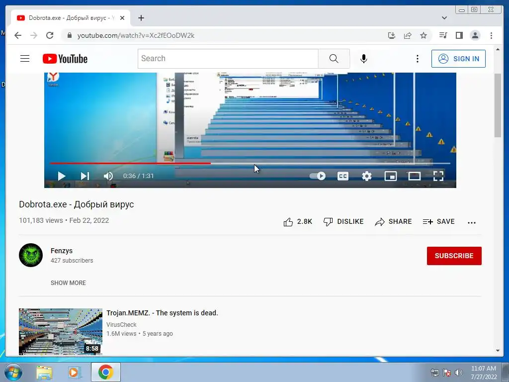Turn on closed captions
The image size is (509, 382).
point(343,176)
